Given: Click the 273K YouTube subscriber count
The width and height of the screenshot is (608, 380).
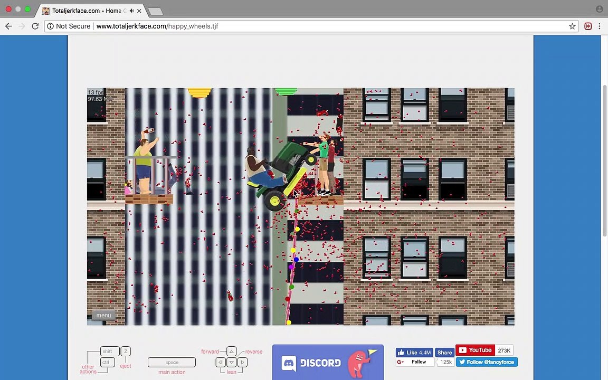Looking at the screenshot, I should [504, 350].
